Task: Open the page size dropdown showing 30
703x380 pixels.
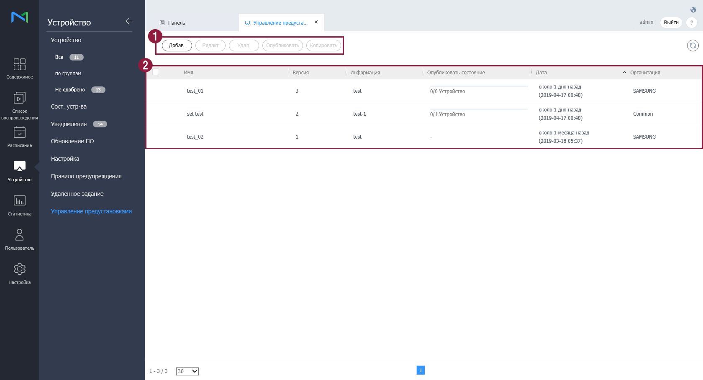Action: 187,371
